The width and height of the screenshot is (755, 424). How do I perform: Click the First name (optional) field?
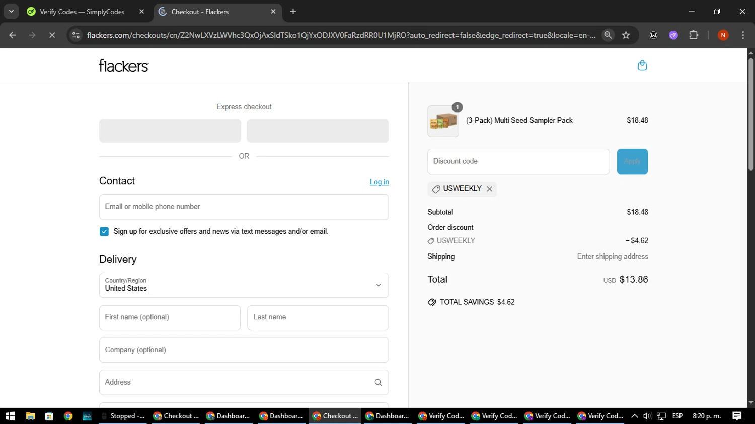(x=170, y=317)
